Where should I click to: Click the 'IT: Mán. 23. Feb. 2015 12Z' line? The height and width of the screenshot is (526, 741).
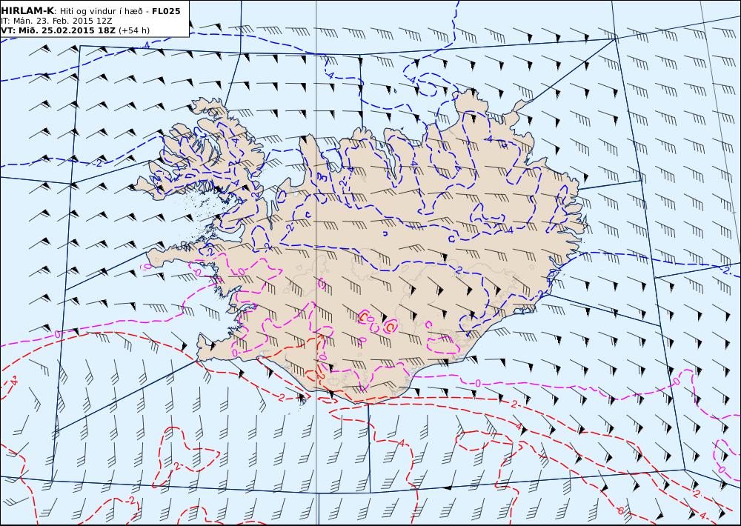(x=56, y=21)
